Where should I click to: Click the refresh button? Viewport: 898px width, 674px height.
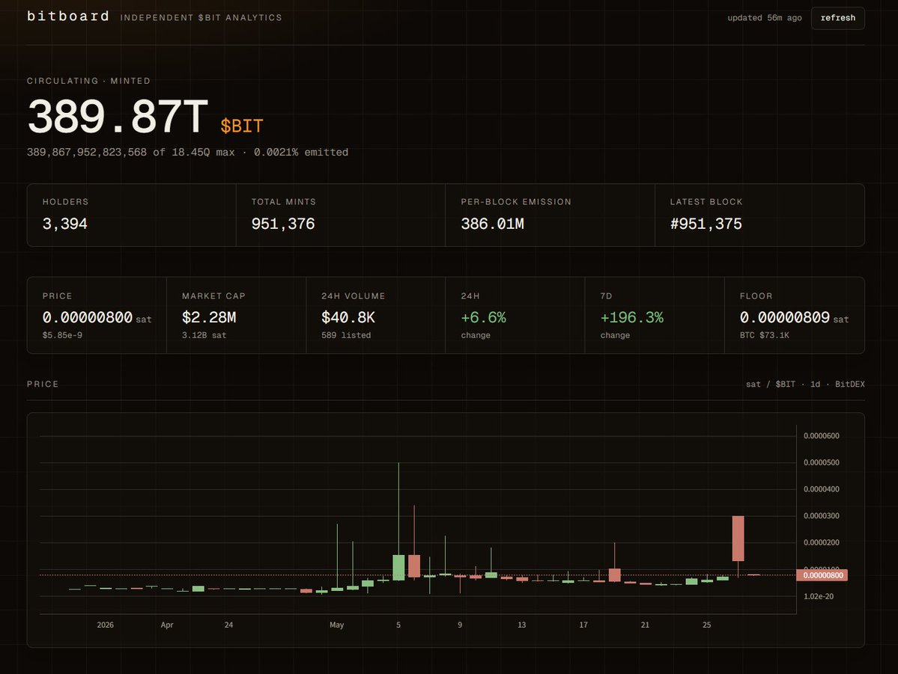837,18
